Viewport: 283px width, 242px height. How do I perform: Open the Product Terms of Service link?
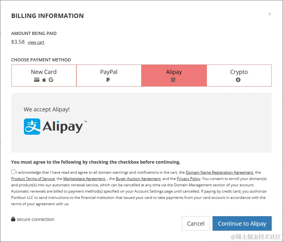33,179
